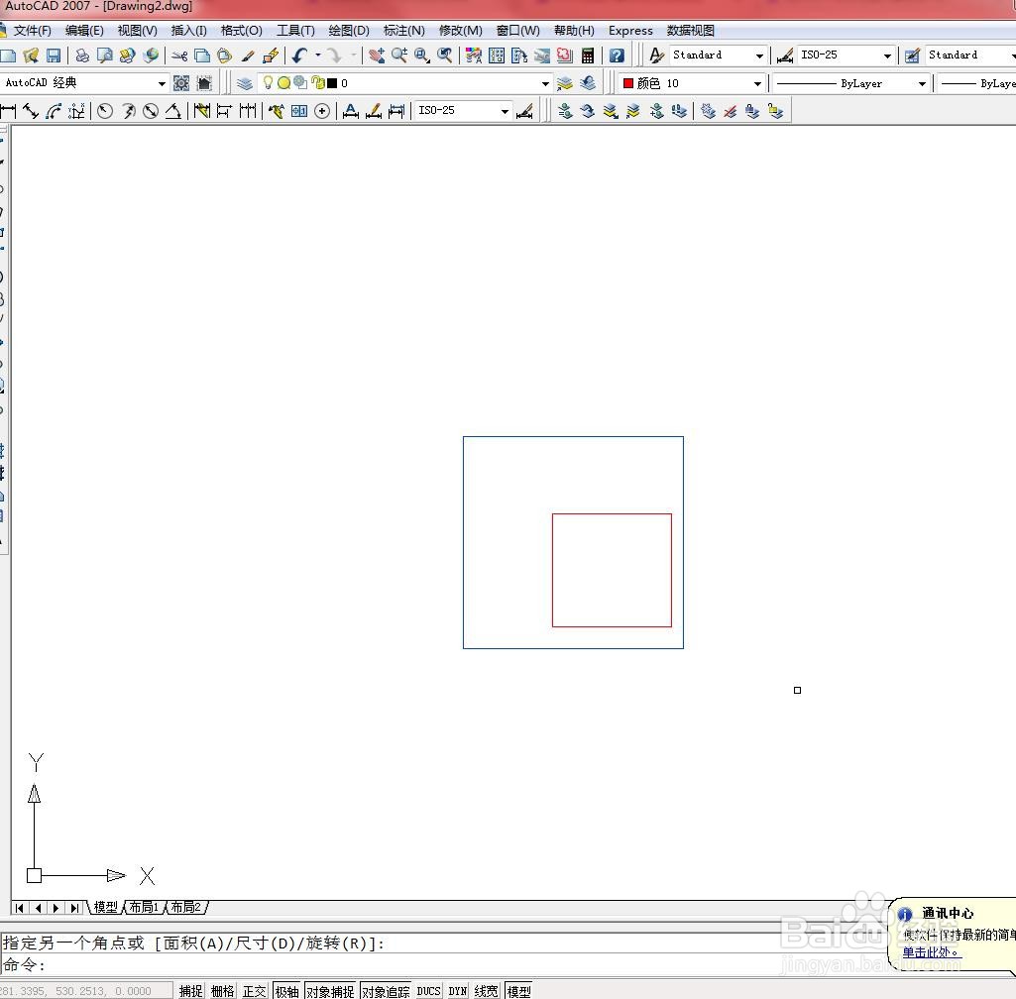Image resolution: width=1016 pixels, height=999 pixels.
Task: Open the Layer Properties Manager icon
Action: [244, 83]
